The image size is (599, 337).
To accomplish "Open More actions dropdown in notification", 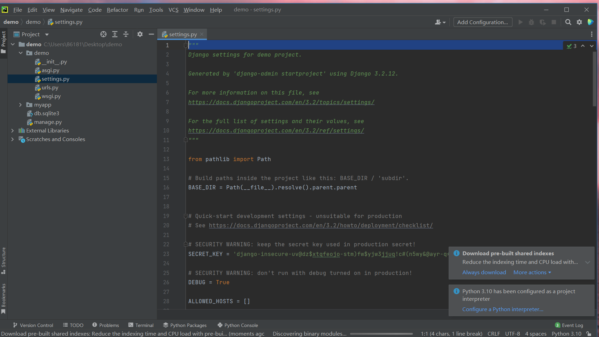I will (x=532, y=272).
